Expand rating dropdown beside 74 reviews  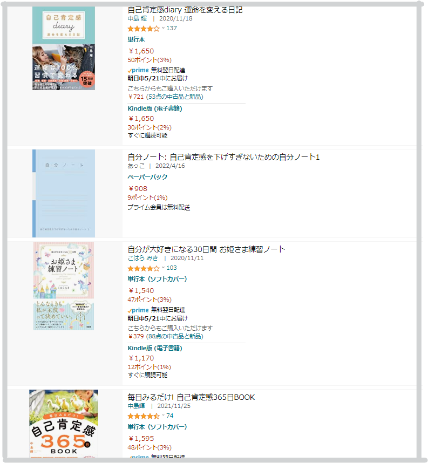coord(163,416)
